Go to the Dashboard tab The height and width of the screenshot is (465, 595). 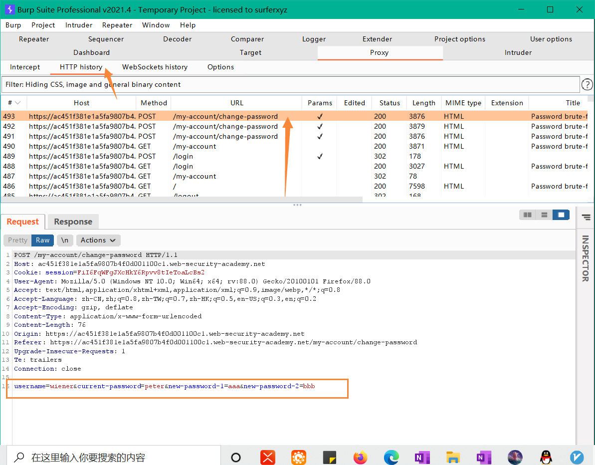click(x=91, y=52)
